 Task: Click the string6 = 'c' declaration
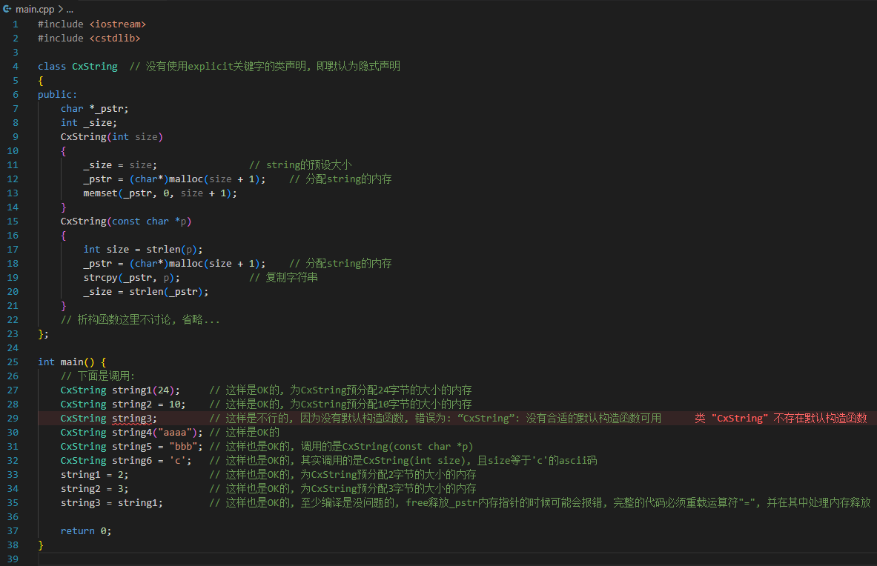[126, 460]
